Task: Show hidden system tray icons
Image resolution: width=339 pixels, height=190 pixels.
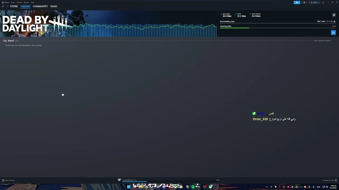Action: coord(267,187)
